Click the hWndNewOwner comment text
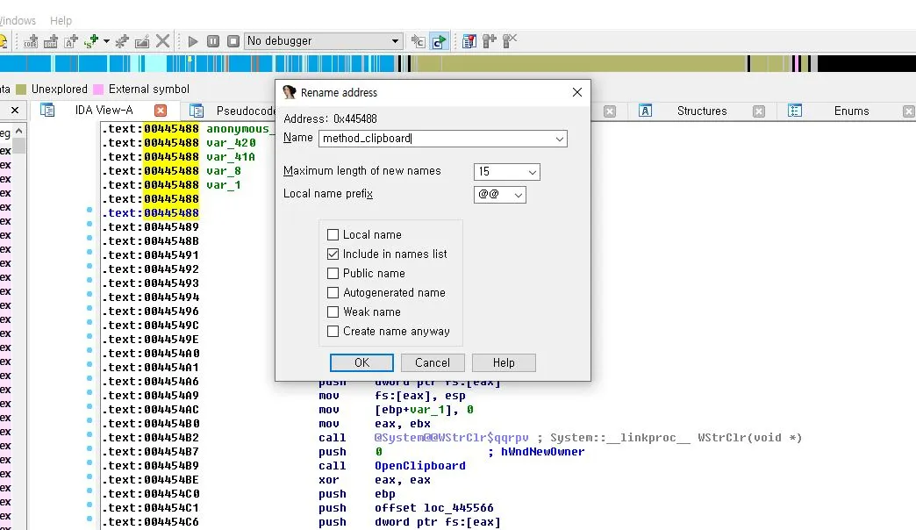This screenshot has width=916, height=530. 543,452
